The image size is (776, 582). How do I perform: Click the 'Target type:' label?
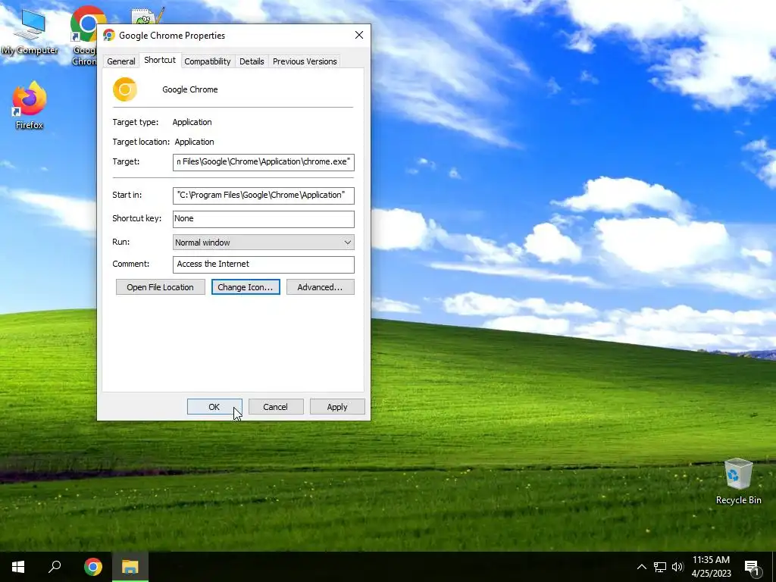[136, 122]
